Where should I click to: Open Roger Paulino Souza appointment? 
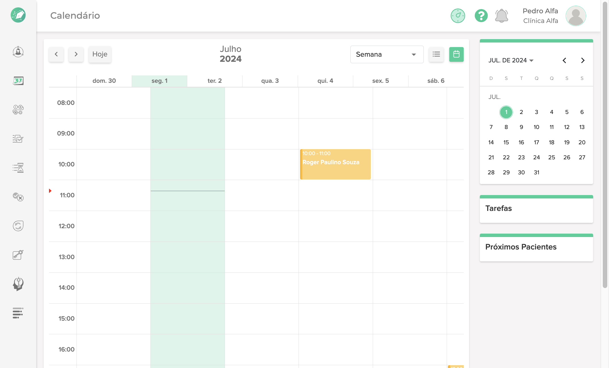pyautogui.click(x=335, y=164)
